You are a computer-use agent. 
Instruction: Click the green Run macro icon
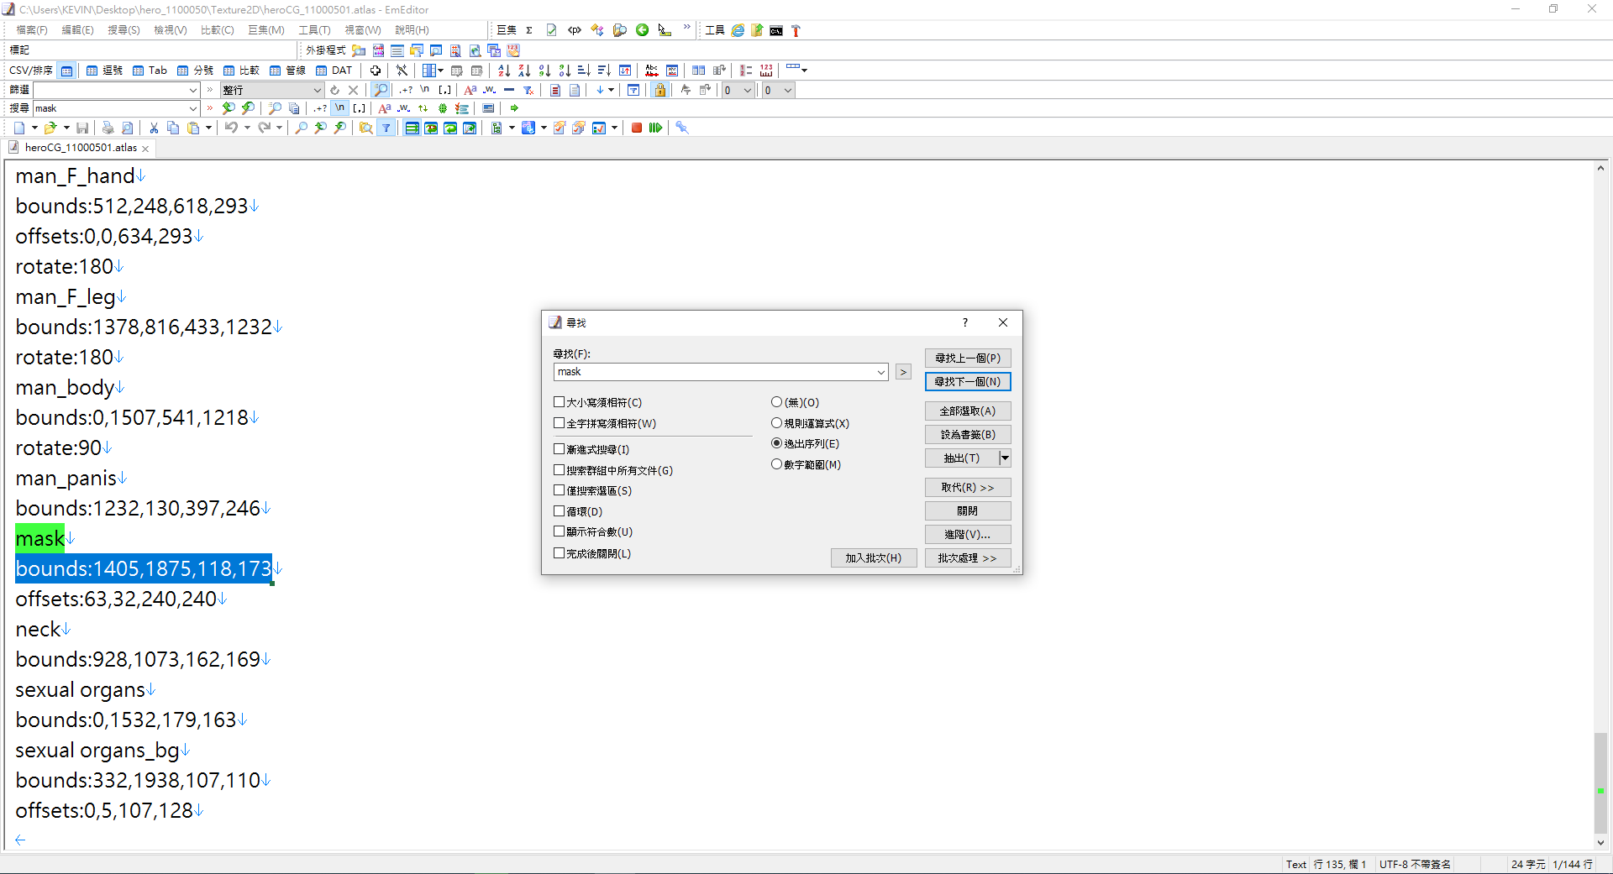tap(655, 128)
